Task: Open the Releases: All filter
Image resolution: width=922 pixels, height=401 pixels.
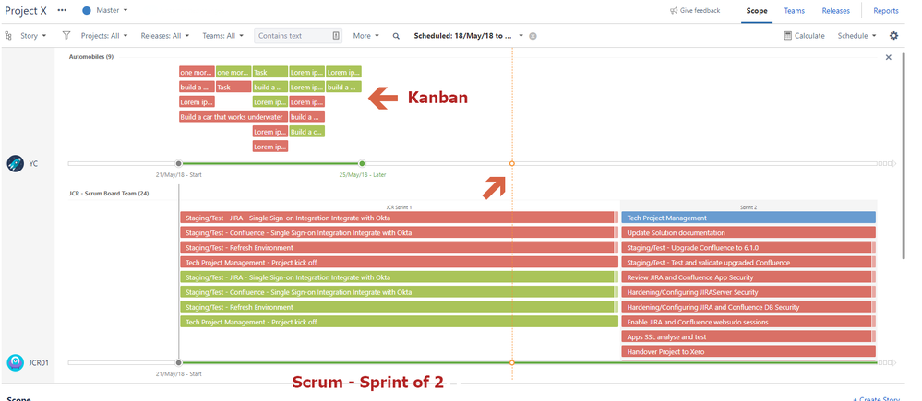Action: pyautogui.click(x=164, y=36)
